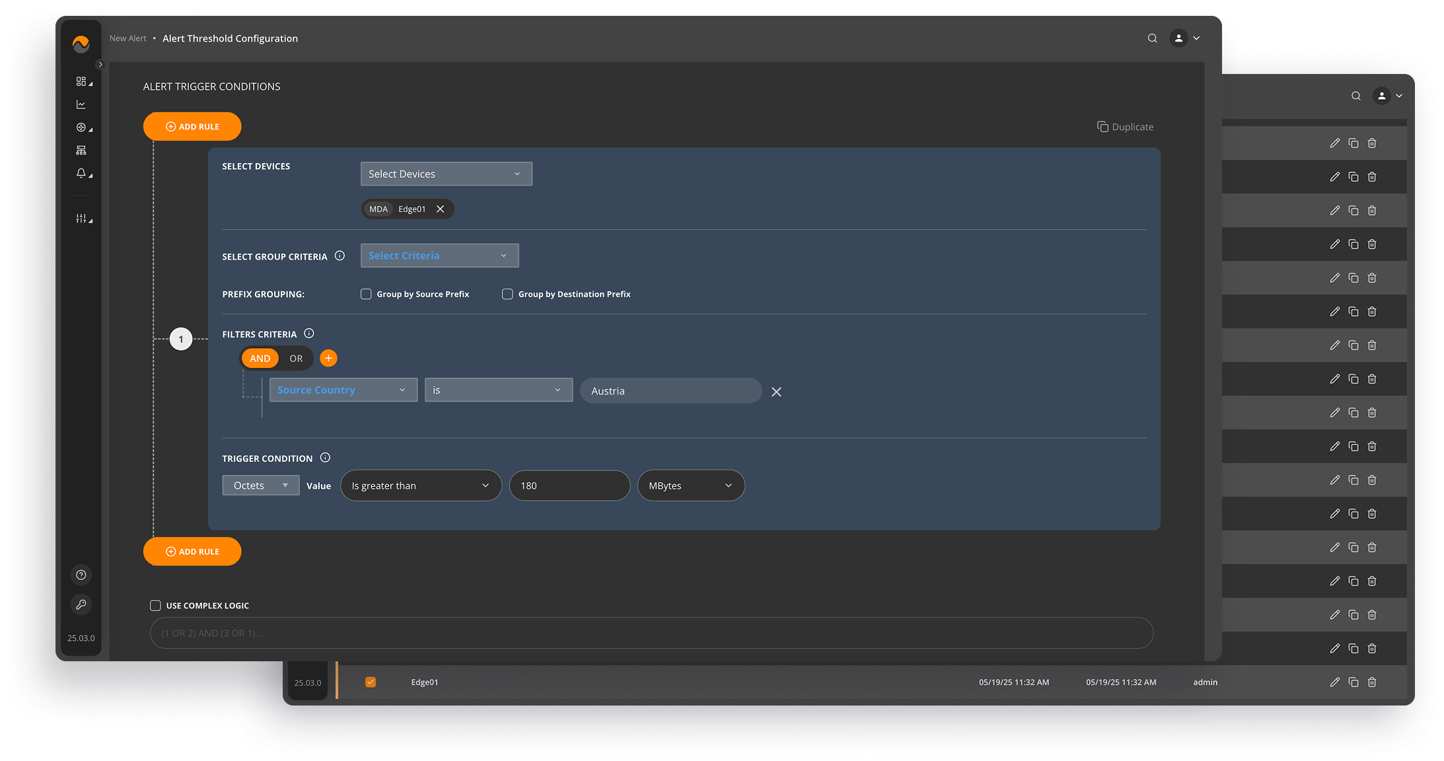
Task: Expand the sidebar with the arrow toggle
Action: click(100, 65)
